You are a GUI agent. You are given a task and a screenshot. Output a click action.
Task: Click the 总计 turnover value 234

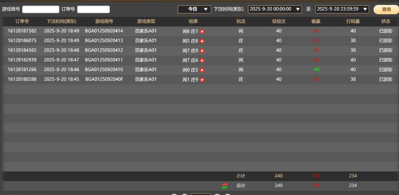353,186
